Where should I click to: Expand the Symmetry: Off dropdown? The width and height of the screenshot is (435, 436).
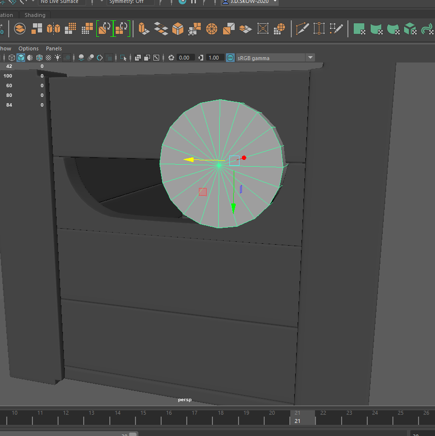pyautogui.click(x=130, y=2)
